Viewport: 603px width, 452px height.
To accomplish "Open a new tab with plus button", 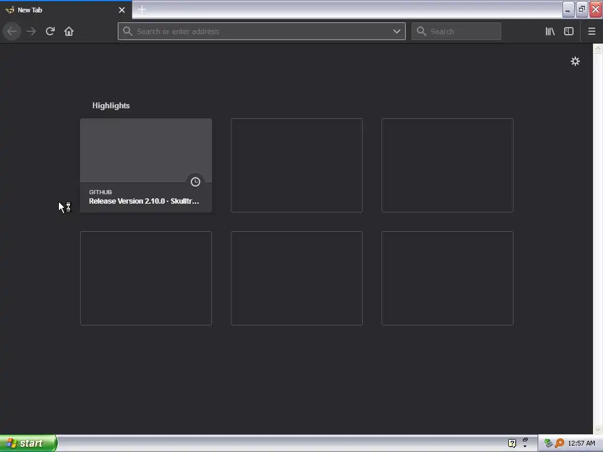I will coord(142,9).
